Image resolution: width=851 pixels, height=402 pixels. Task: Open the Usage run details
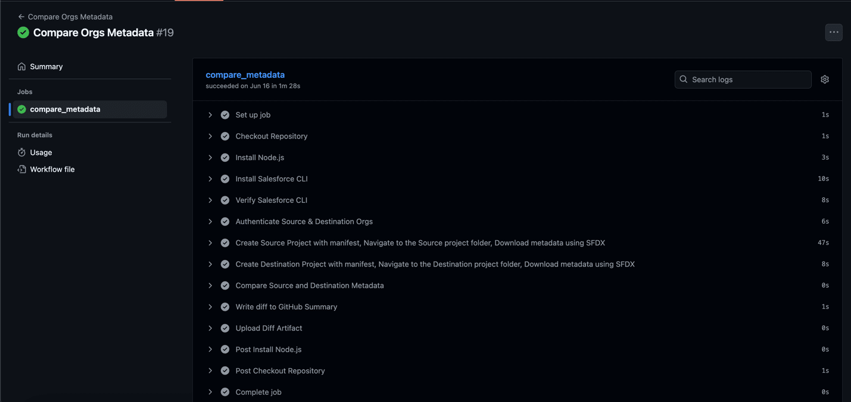41,152
